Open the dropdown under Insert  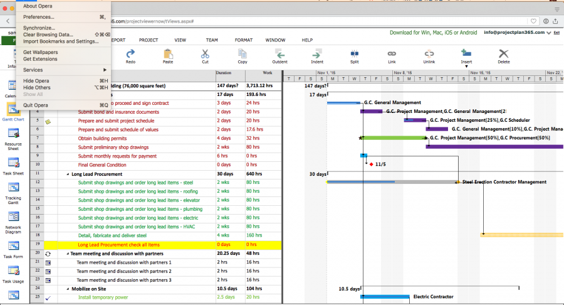(466, 67)
